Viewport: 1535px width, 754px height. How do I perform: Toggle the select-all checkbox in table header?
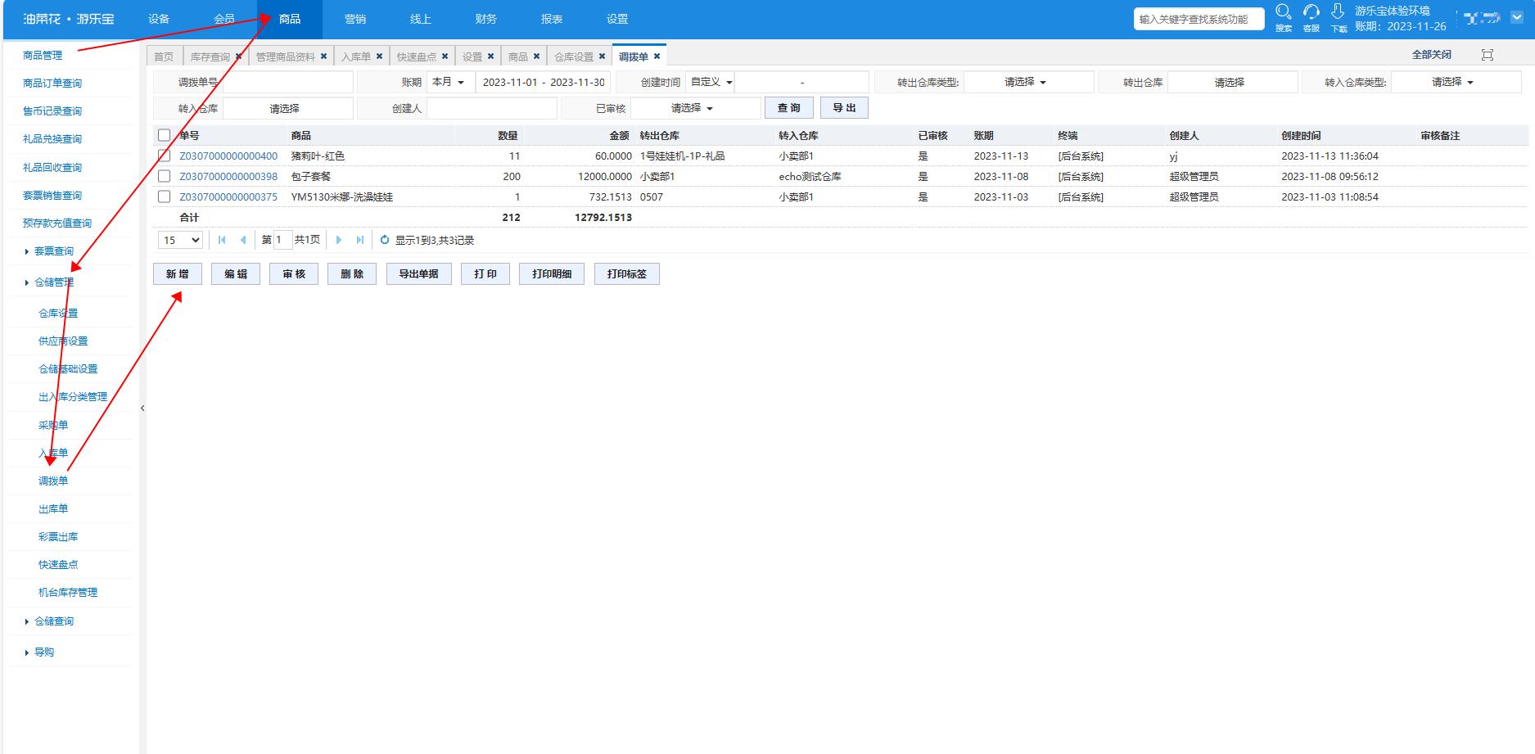coord(164,135)
